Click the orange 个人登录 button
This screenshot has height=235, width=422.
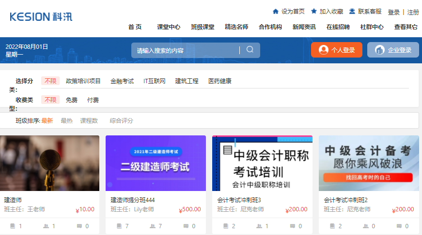337,50
